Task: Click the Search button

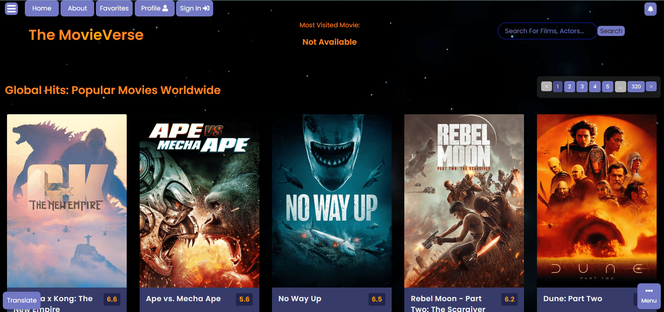Action: click(611, 31)
